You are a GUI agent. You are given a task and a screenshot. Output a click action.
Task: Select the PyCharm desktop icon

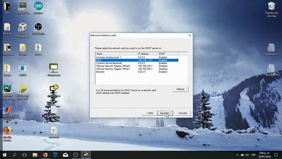7,92
